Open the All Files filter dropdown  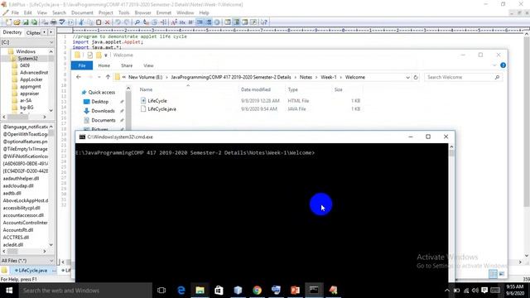pyautogui.click(x=51, y=261)
